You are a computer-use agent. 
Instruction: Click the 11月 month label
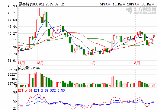coord(21,63)
